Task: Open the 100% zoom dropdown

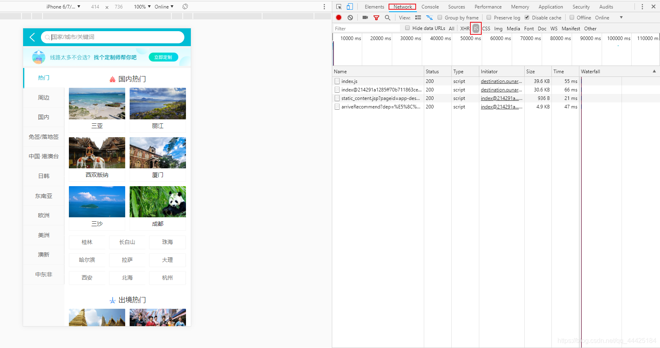Action: (142, 6)
